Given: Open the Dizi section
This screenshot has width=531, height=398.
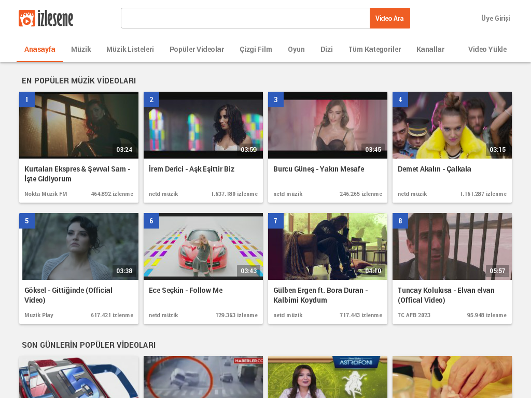Looking at the screenshot, I should [x=326, y=49].
